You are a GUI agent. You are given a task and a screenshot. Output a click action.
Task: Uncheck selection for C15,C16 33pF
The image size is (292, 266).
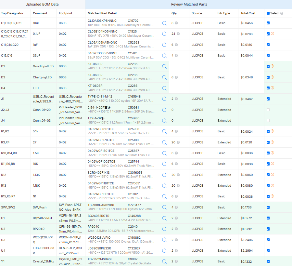point(268,56)
